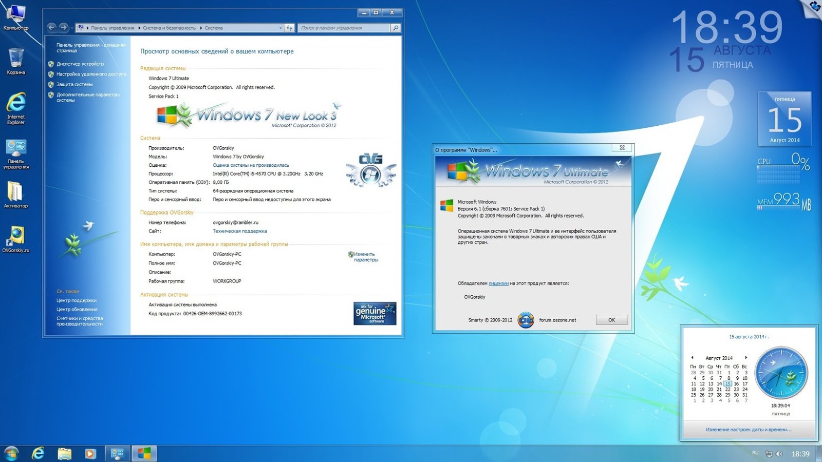Image resolution: width=822 pixels, height=462 pixels.
Task: Expand the breadcrumb arrow after Система и безопасность
Action: [x=200, y=28]
